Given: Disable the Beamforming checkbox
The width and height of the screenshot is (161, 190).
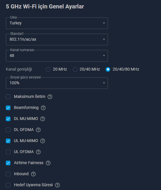Looking at the screenshot, I should click(x=8, y=108).
